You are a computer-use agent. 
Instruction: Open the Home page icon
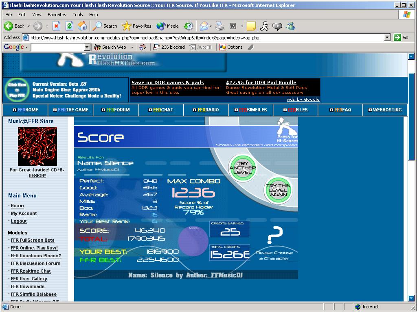82,26
